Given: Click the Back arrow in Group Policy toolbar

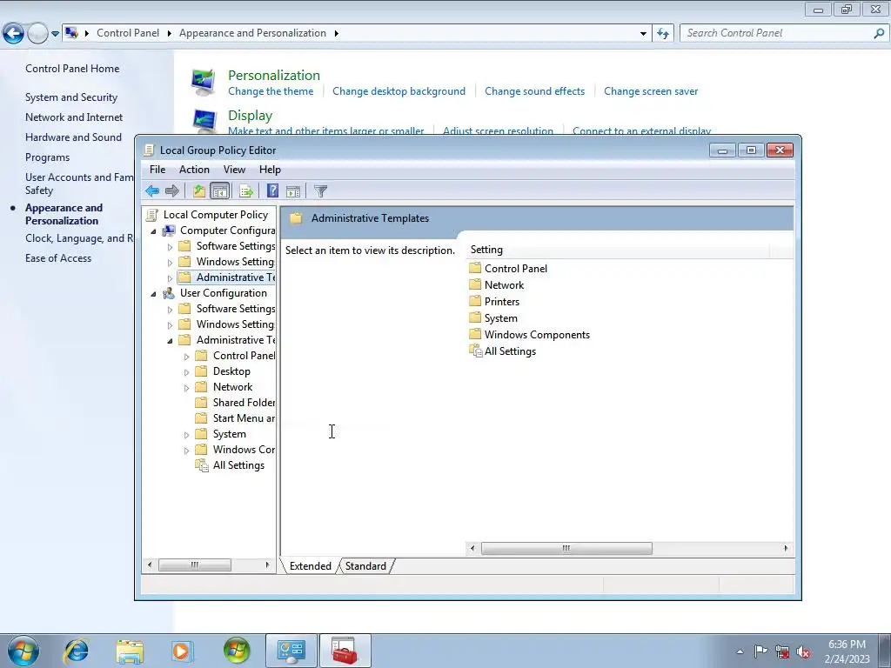Looking at the screenshot, I should [151, 190].
